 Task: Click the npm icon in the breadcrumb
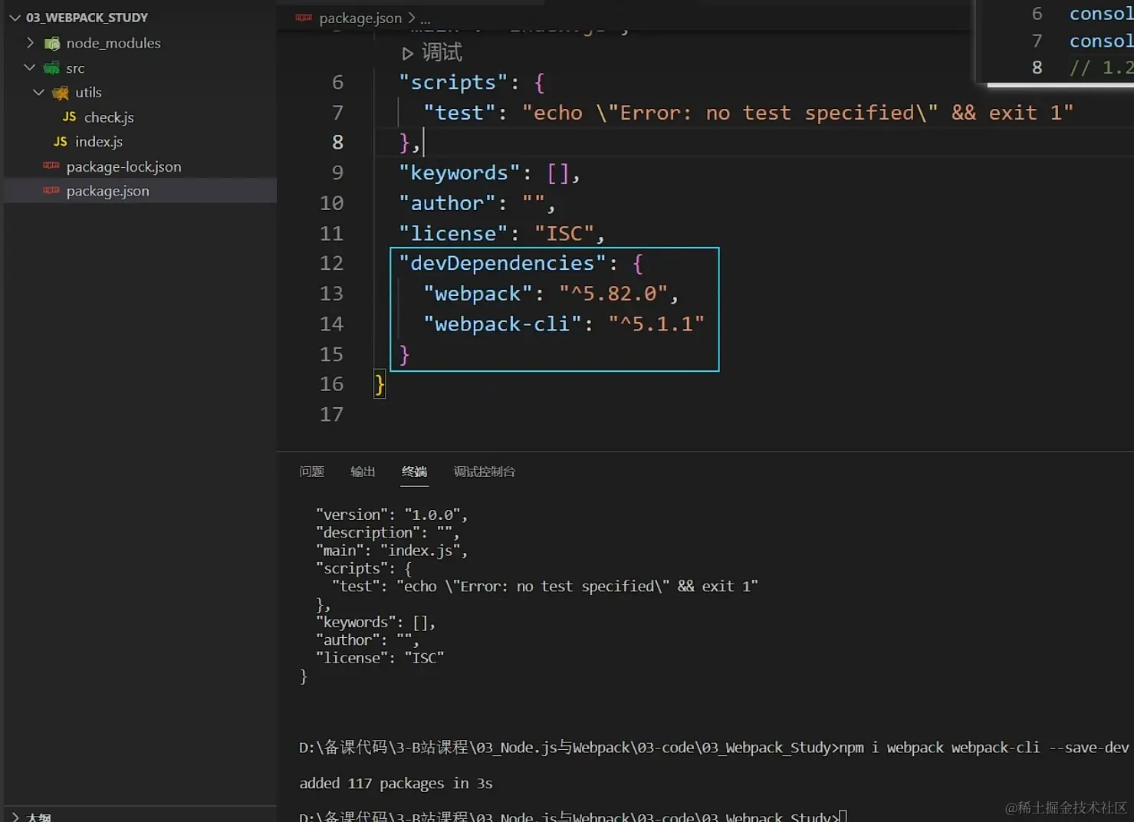[x=304, y=17]
